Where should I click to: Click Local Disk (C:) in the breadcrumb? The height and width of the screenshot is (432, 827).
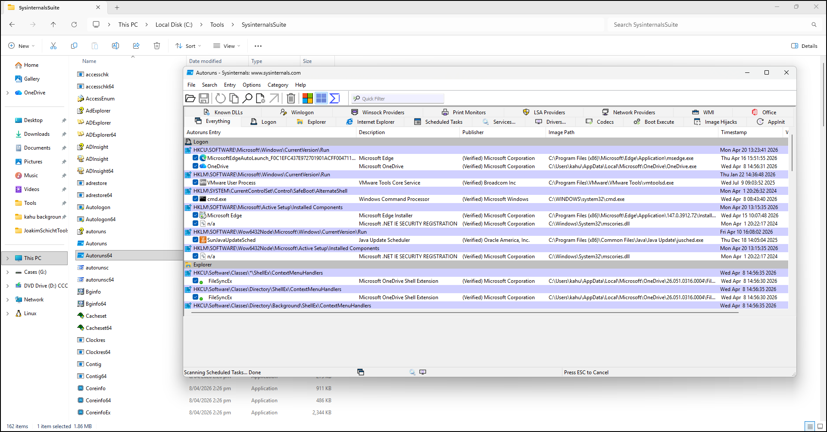click(x=174, y=25)
